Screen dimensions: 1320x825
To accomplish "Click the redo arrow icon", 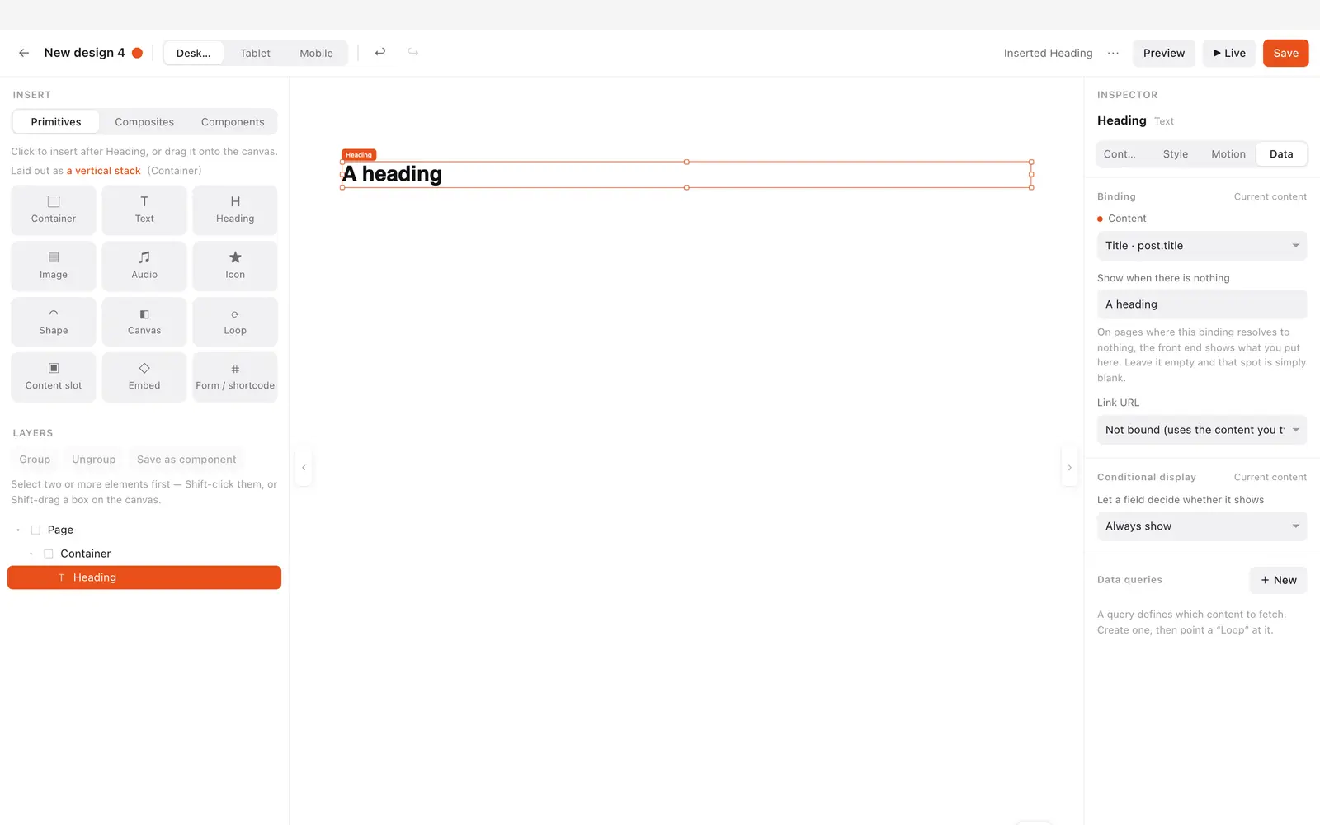I will point(413,53).
